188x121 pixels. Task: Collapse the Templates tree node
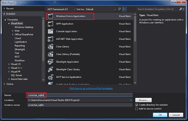pyautogui.click(x=5, y=20)
